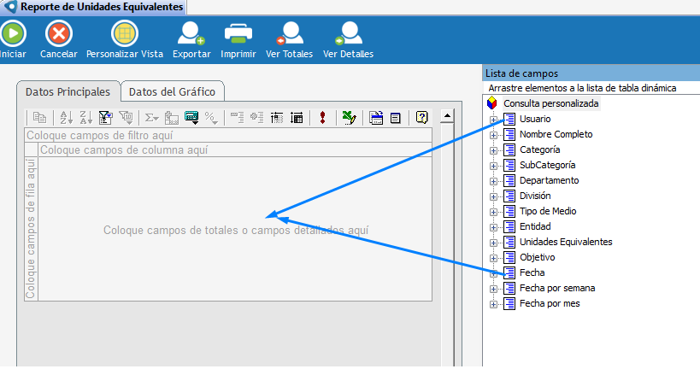Click the red exclamation refresh icon

point(322,118)
